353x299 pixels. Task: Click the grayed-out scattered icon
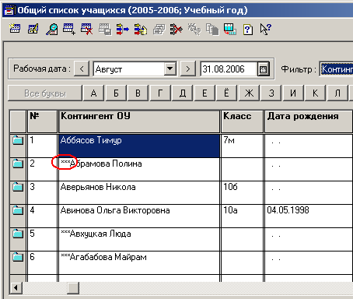coord(194,29)
